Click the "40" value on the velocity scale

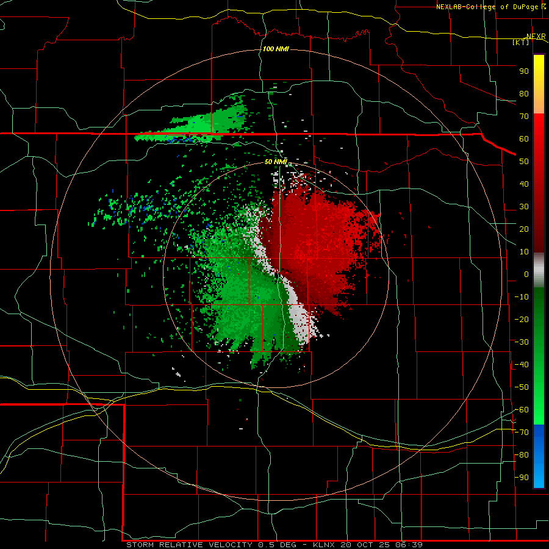pyautogui.click(x=524, y=184)
